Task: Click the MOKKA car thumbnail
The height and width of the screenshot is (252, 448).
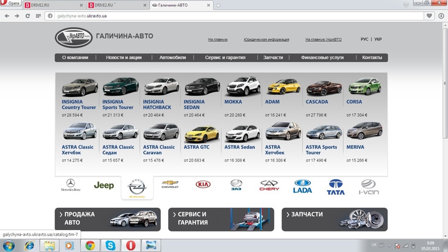Action: (x=243, y=86)
